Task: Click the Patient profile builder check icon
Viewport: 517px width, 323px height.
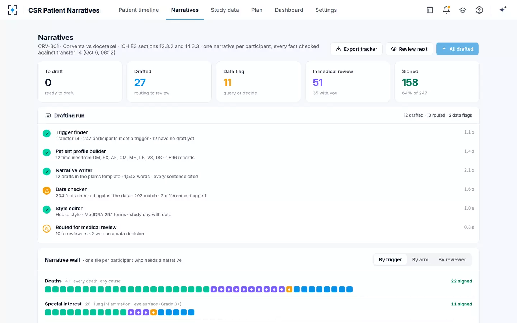Action: coord(47,153)
